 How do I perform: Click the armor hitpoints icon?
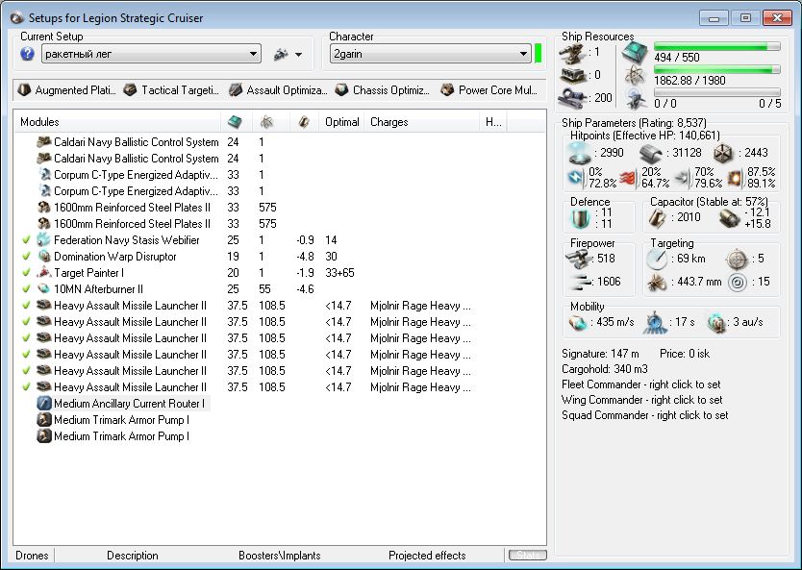point(650,154)
